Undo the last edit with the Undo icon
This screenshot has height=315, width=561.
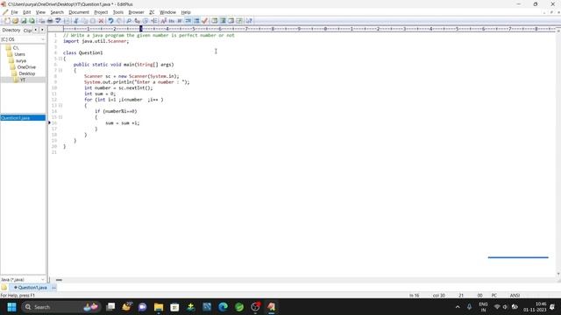click(111, 21)
